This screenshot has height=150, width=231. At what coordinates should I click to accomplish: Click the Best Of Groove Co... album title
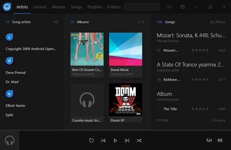[x=87, y=70]
